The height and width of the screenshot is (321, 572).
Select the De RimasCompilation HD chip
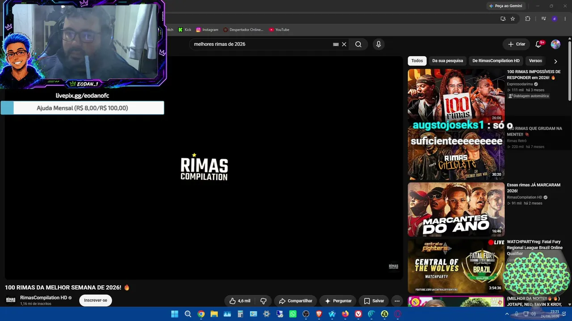(496, 61)
